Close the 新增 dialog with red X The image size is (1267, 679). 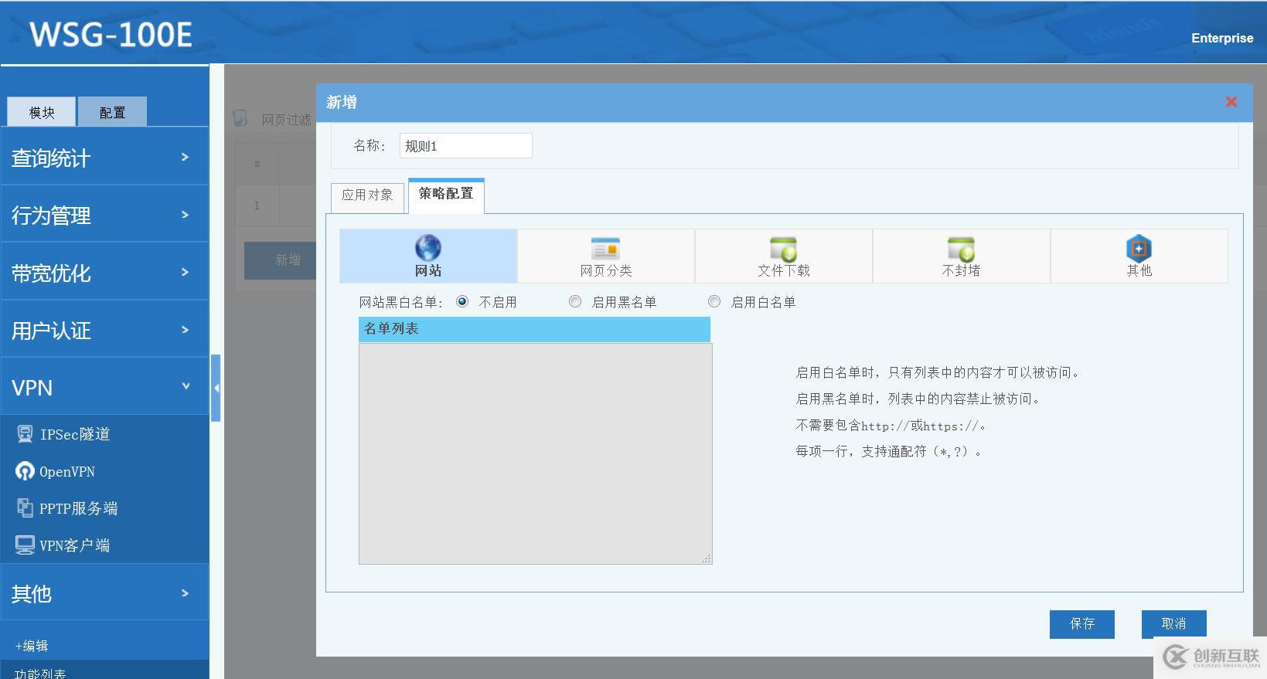point(1231,102)
